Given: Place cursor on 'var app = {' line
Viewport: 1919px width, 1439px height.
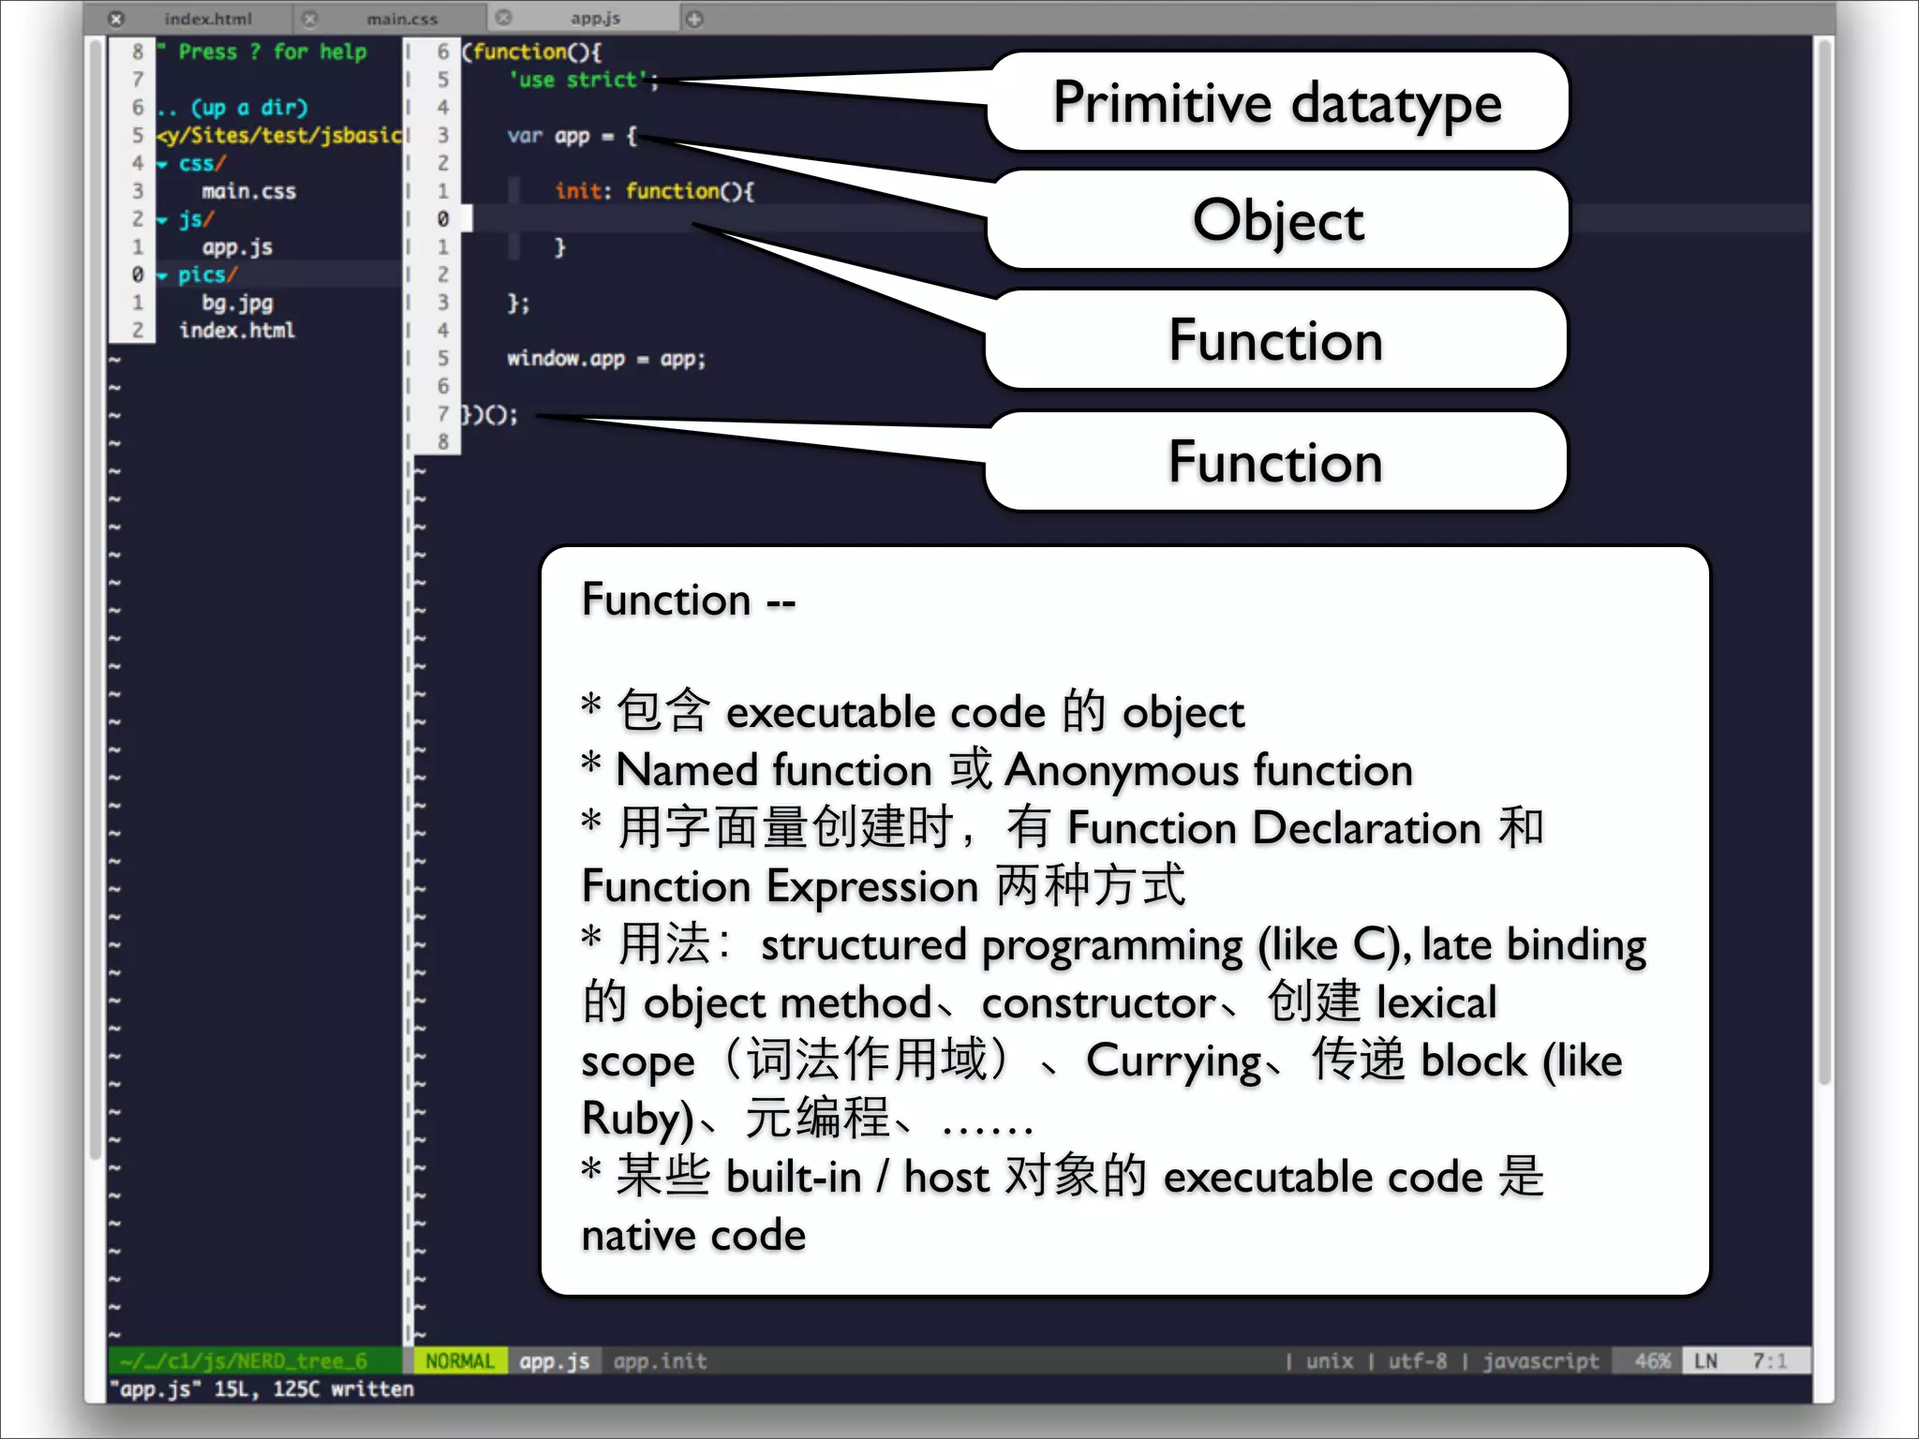Looking at the screenshot, I should tap(573, 136).
